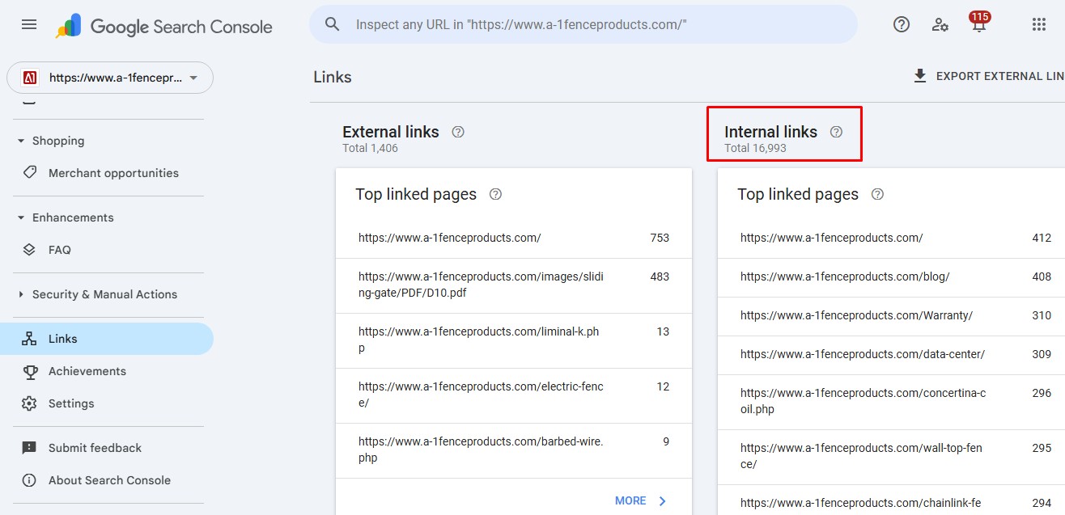1065x515 pixels.
Task: Click the Settings gear icon
Action: click(29, 403)
